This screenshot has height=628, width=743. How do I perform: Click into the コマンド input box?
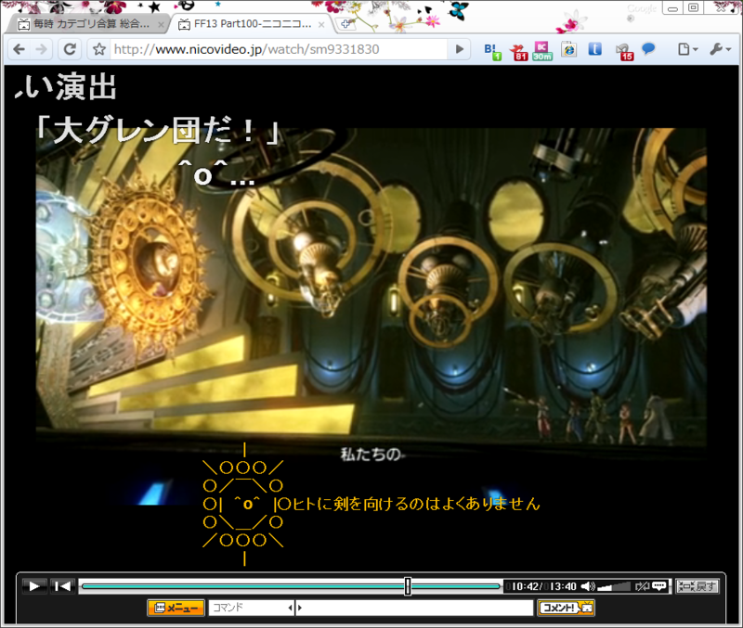[x=248, y=608]
